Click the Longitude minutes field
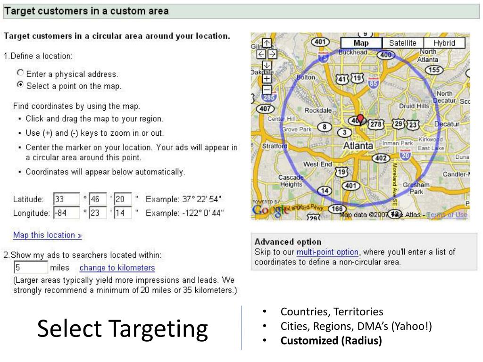The width and height of the screenshot is (483, 362). tap(98, 213)
